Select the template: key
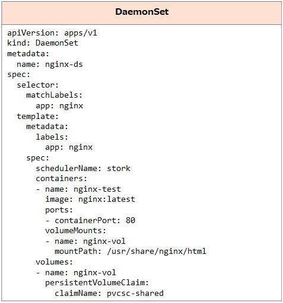283x303 pixels. tap(37, 117)
